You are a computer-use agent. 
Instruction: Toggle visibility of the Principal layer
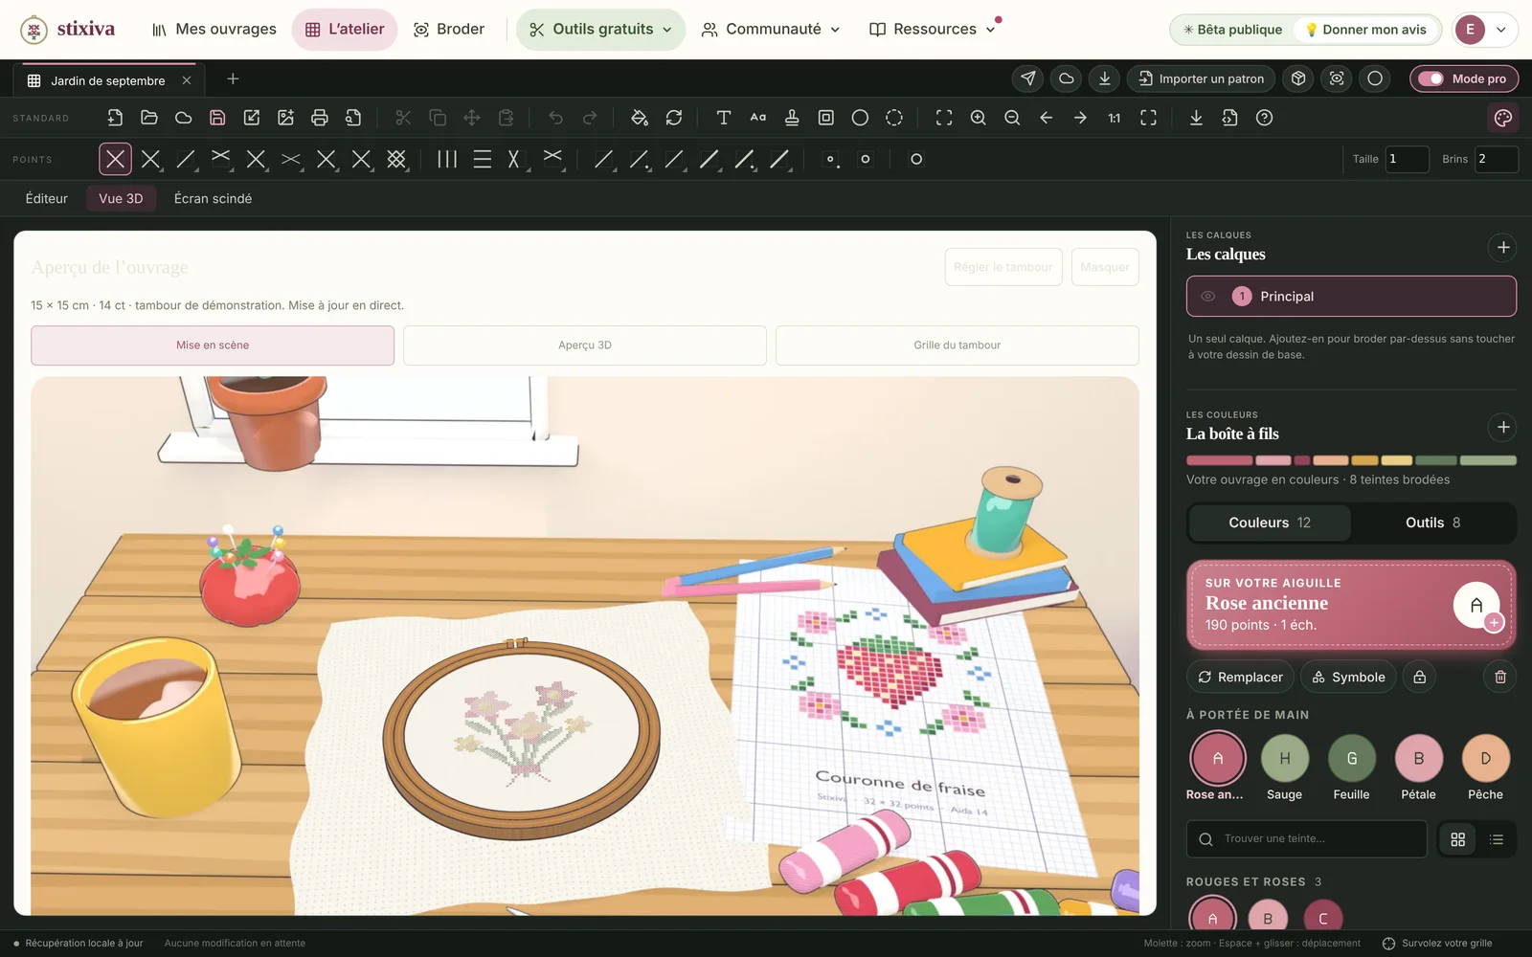coord(1208,297)
